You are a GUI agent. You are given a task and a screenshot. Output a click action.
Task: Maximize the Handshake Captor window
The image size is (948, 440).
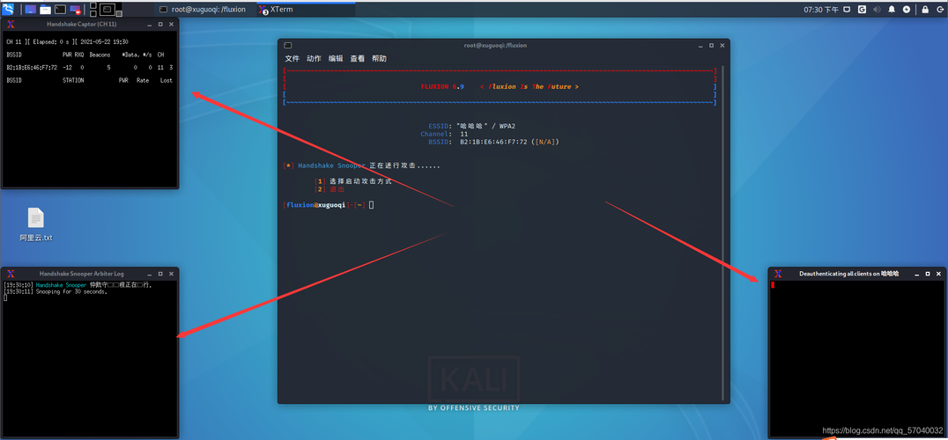point(160,24)
